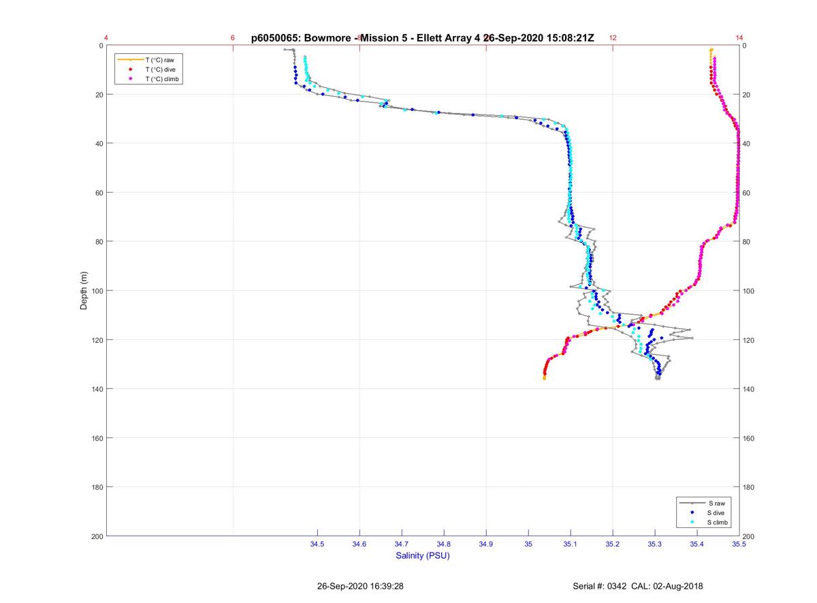Click the plot title mentioning Bowmore Mission 5

point(423,38)
